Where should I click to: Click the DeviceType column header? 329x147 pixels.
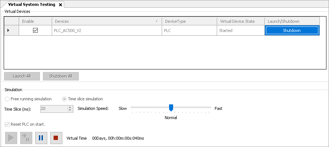(x=189, y=21)
